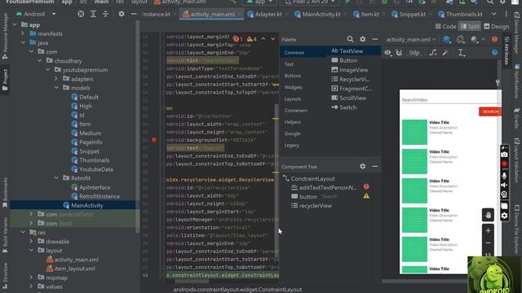Show hidden editor tabs dropdown arrow
Viewport: 522px width, 293px height.
point(493,15)
